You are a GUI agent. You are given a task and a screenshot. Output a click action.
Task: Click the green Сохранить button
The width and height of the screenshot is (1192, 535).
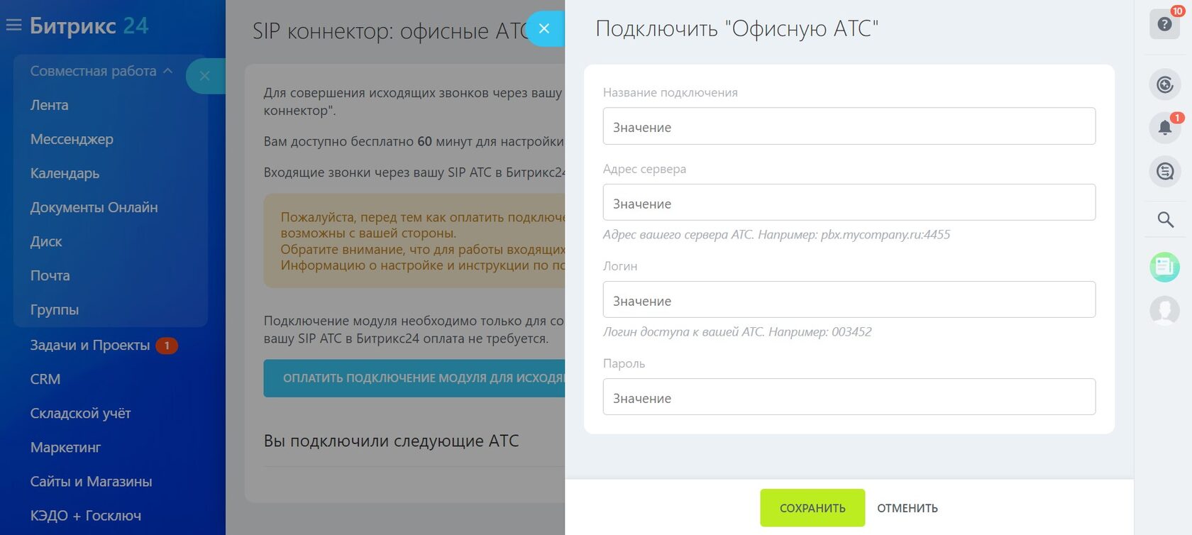(812, 508)
